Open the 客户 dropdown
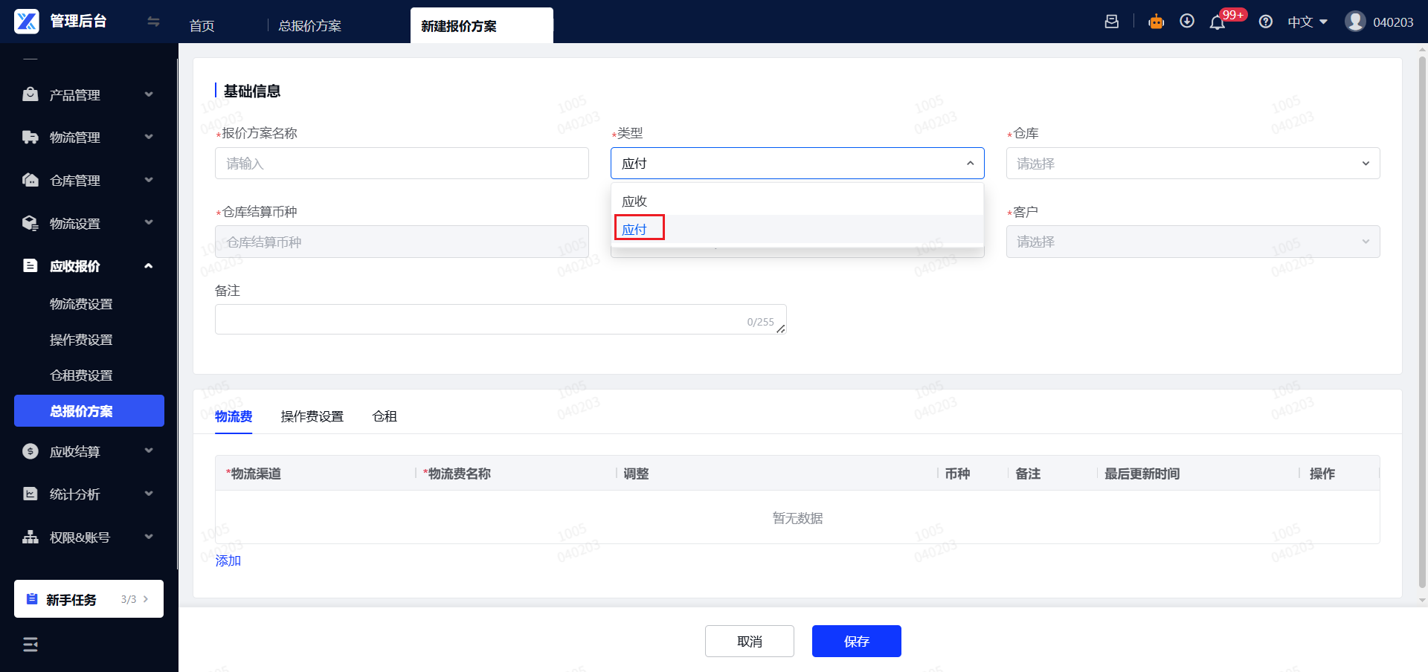 pyautogui.click(x=1193, y=242)
